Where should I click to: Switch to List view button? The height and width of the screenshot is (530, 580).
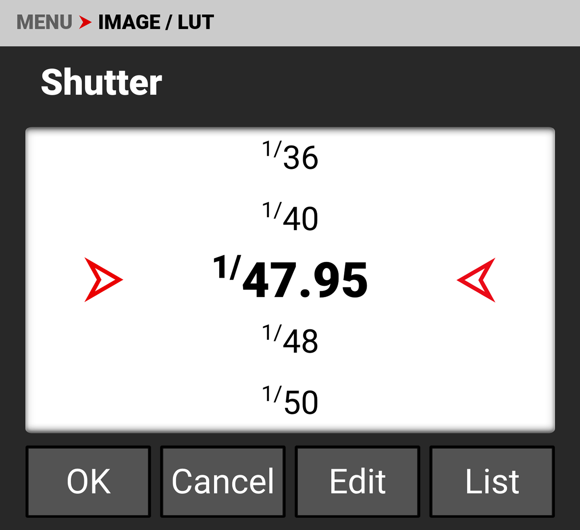(x=492, y=482)
